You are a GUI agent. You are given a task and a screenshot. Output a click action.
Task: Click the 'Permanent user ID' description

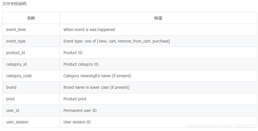[80, 110]
